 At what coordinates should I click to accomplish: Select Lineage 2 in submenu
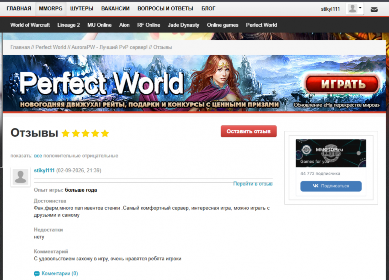click(x=69, y=25)
